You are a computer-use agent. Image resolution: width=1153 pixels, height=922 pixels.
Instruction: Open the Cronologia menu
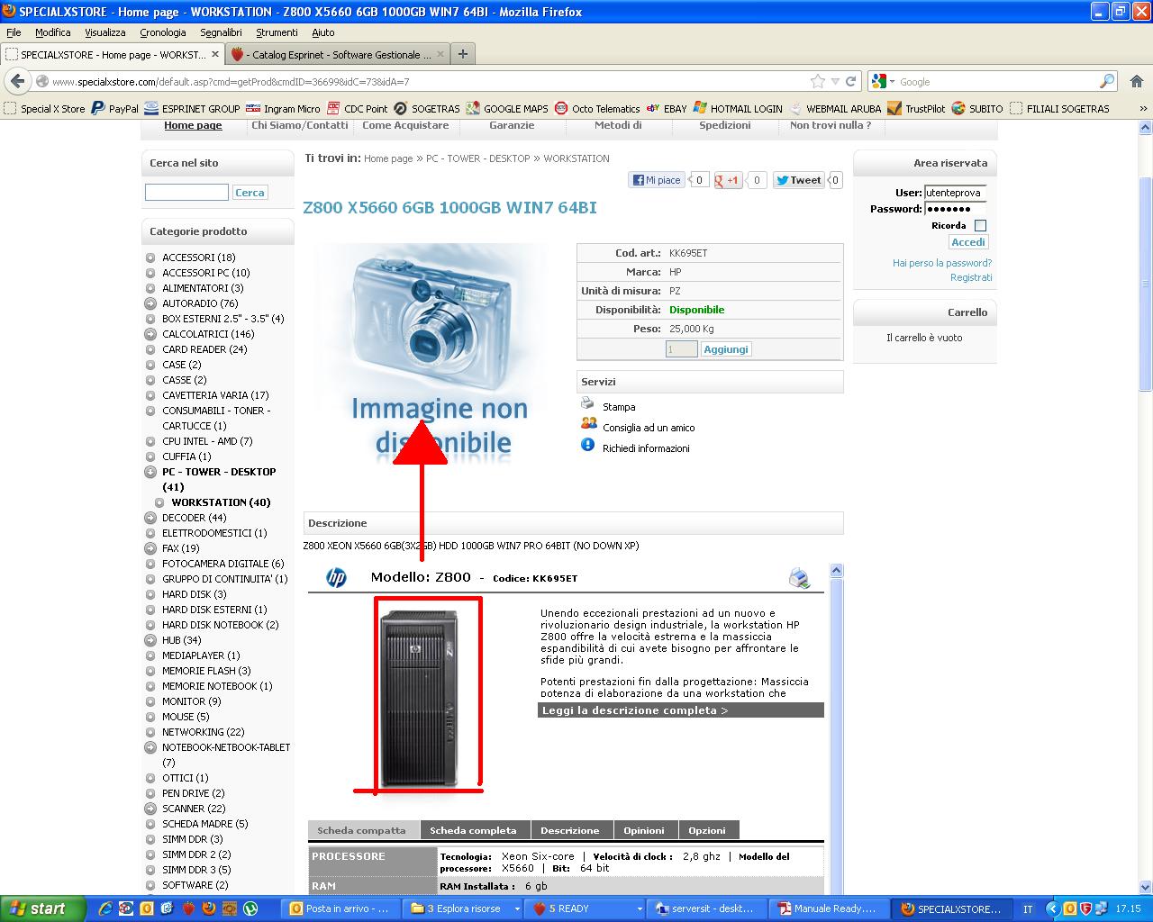[163, 32]
